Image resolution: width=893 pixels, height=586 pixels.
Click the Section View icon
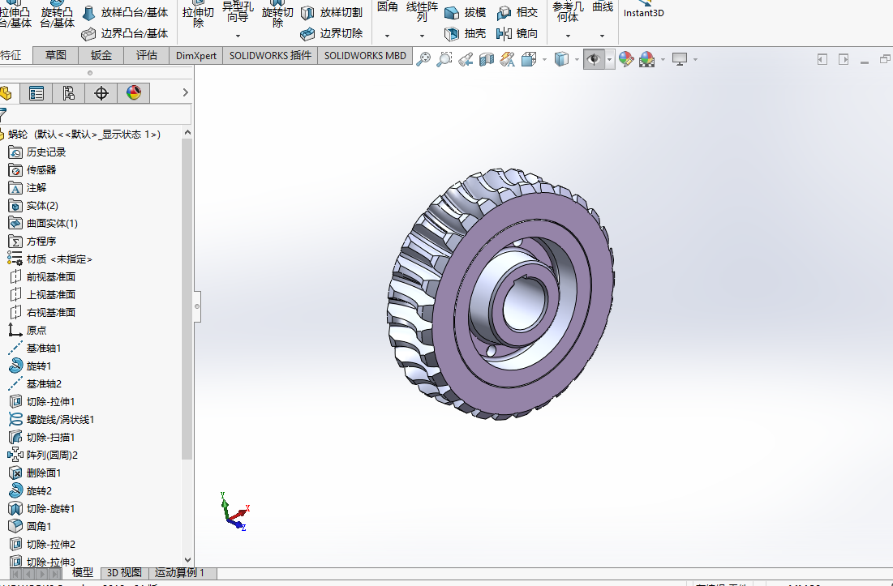click(x=487, y=59)
